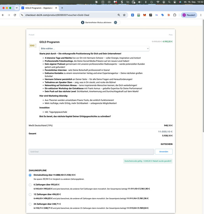Screen dimensions: 204x214
Task: Click the Sie sparen 30,94 € note
Action: [59, 179]
